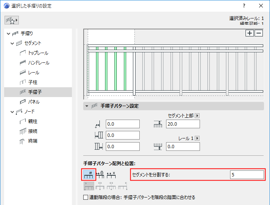Click the トップレール icon in tree
This screenshot has height=205, width=270.
pos(23,53)
